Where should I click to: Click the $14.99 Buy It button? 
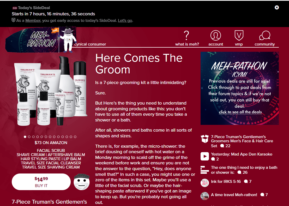pyautogui.click(x=41, y=182)
